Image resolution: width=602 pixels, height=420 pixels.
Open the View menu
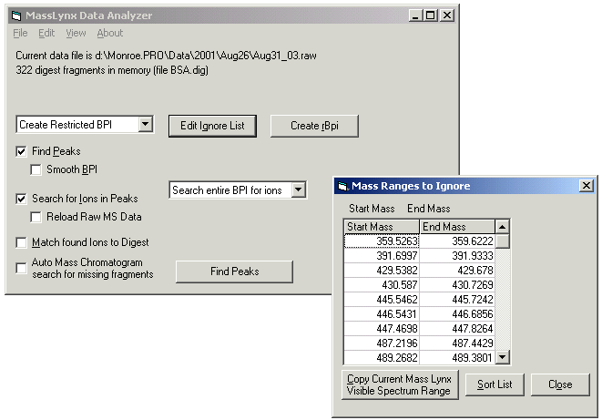tap(76, 33)
